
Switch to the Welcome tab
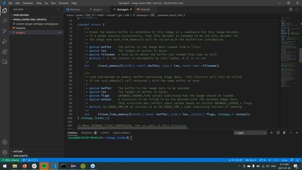pyautogui.click(x=75, y=9)
